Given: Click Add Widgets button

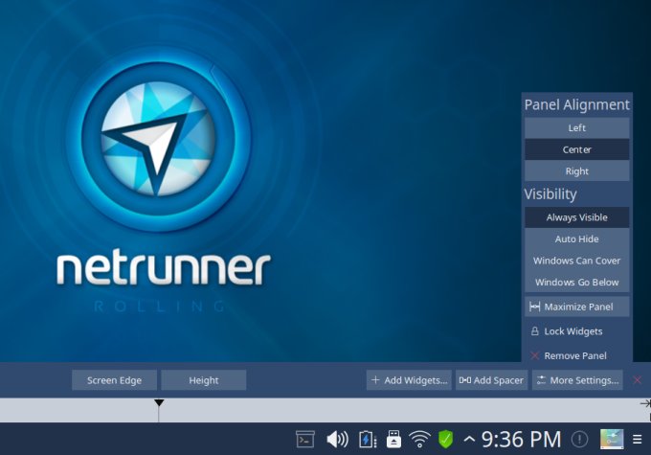Looking at the screenshot, I should point(409,380).
